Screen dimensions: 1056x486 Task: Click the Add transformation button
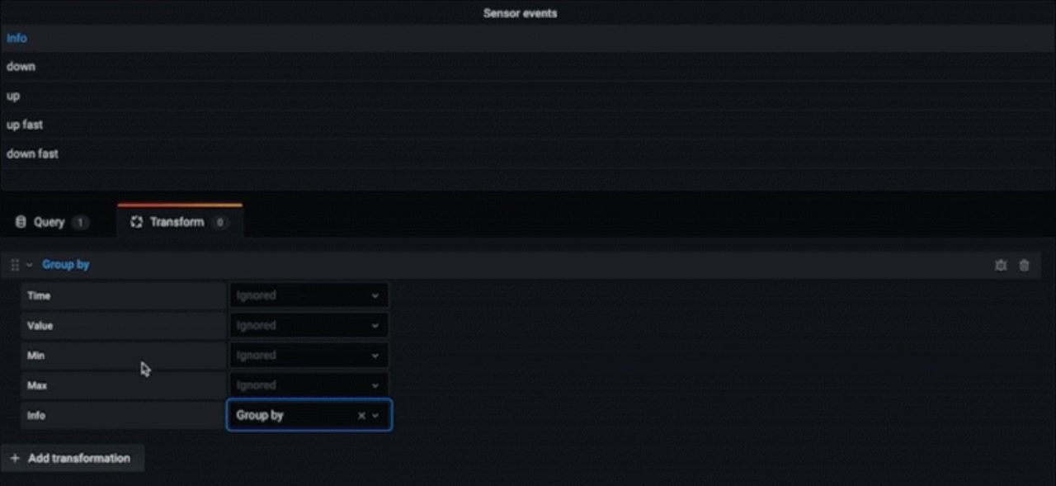72,458
